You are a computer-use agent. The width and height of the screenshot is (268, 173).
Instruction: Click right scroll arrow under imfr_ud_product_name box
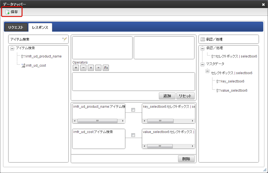click(123, 121)
